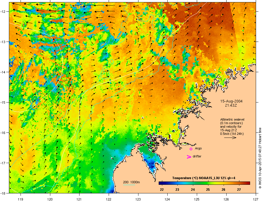The height and width of the screenshot is (202, 262).
Task: Click the 25 colorbar tick label
Action: [208, 190]
